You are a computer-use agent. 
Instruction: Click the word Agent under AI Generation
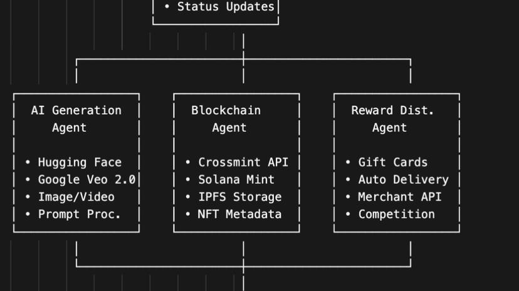(x=69, y=128)
